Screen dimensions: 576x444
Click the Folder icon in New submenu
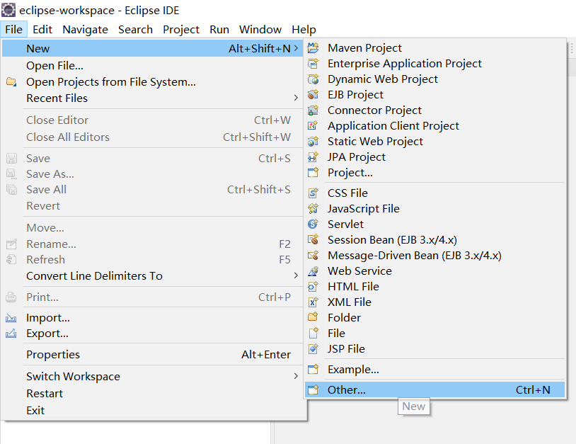click(x=313, y=317)
